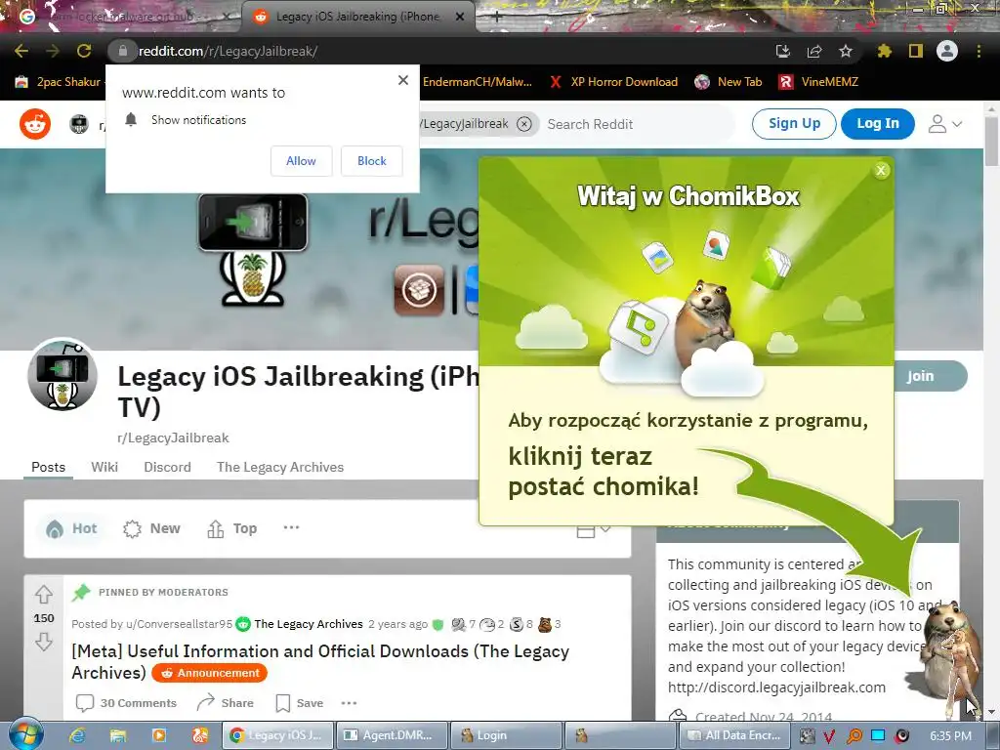Image resolution: width=1000 pixels, height=750 pixels.
Task: Open the Wiki tab
Action: (104, 467)
